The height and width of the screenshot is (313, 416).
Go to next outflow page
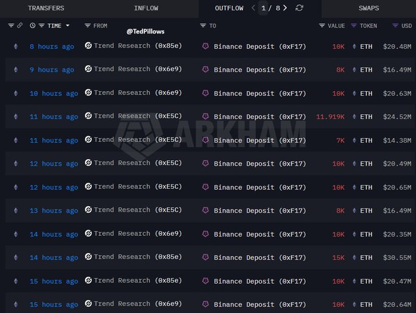pyautogui.click(x=285, y=8)
